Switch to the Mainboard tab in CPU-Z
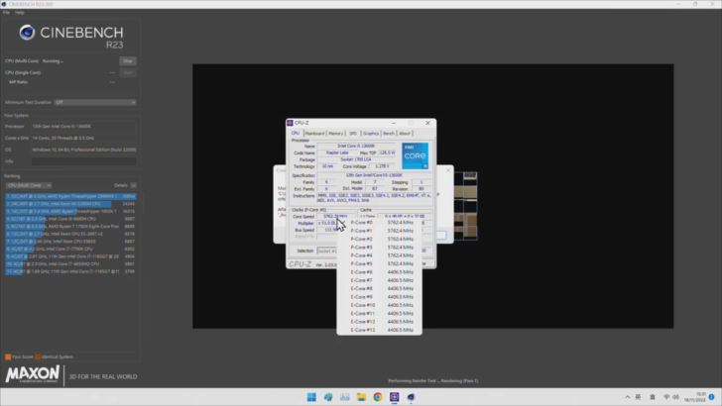Screen dimensions: 722x406 (x=314, y=134)
